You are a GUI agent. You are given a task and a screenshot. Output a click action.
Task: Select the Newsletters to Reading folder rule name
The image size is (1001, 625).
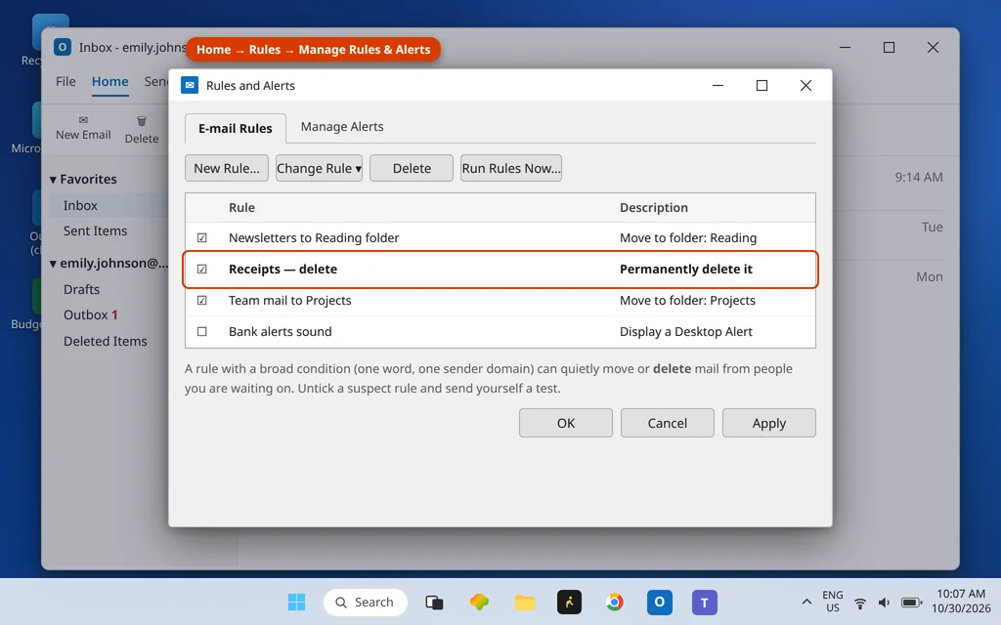[x=314, y=238]
